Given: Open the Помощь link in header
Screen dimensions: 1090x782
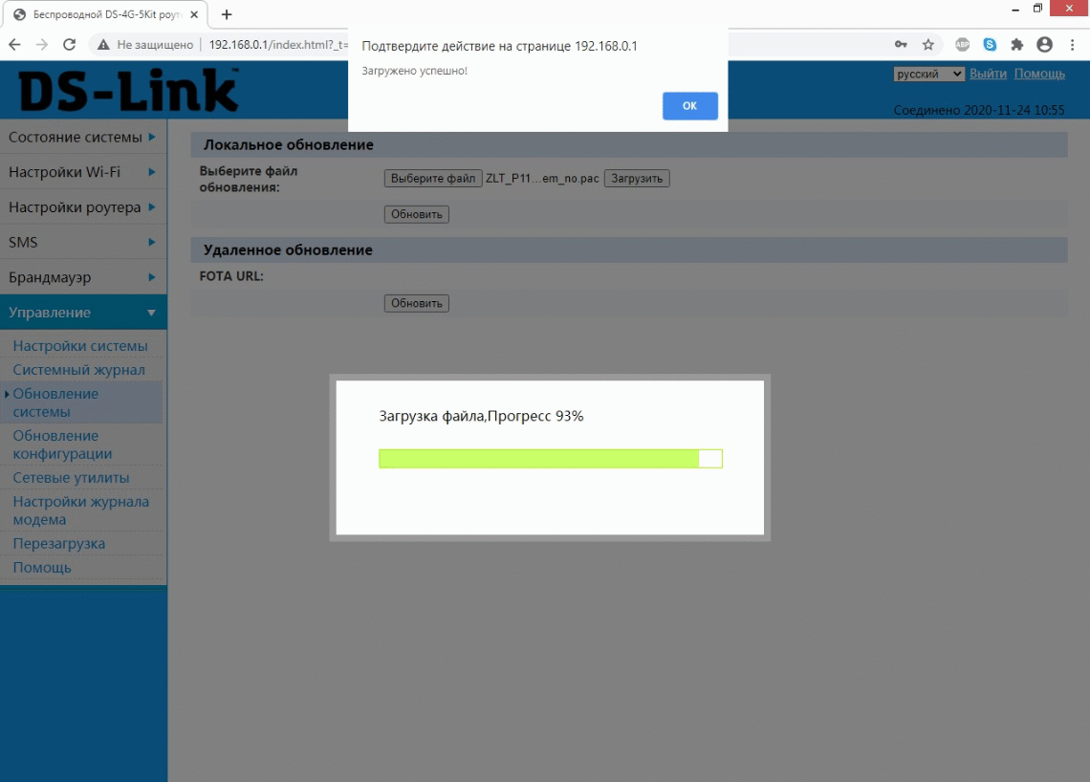Looking at the screenshot, I should pyautogui.click(x=1039, y=74).
